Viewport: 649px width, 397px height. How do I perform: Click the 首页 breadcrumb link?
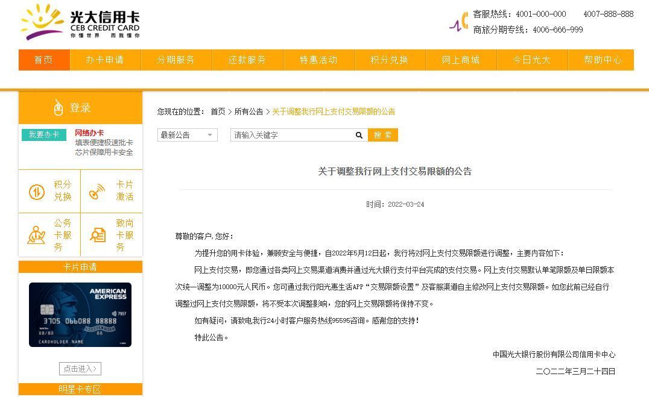[218, 111]
